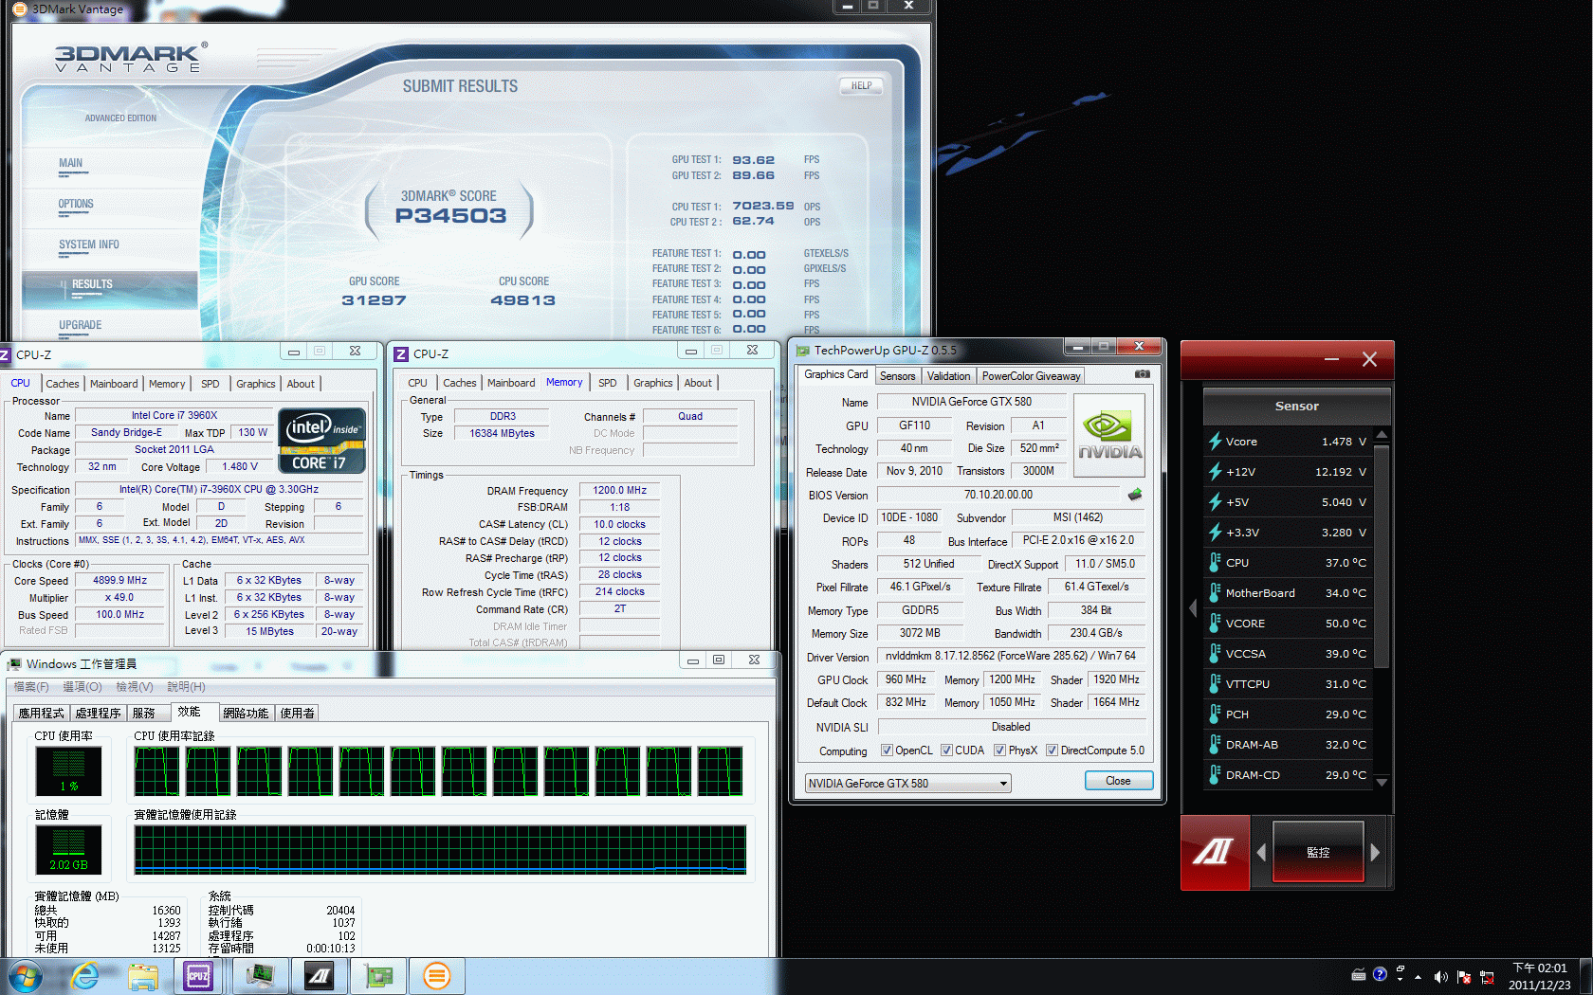Switch to 網路功能 tab in Task Manager
The height and width of the screenshot is (995, 1593).
pyautogui.click(x=247, y=713)
